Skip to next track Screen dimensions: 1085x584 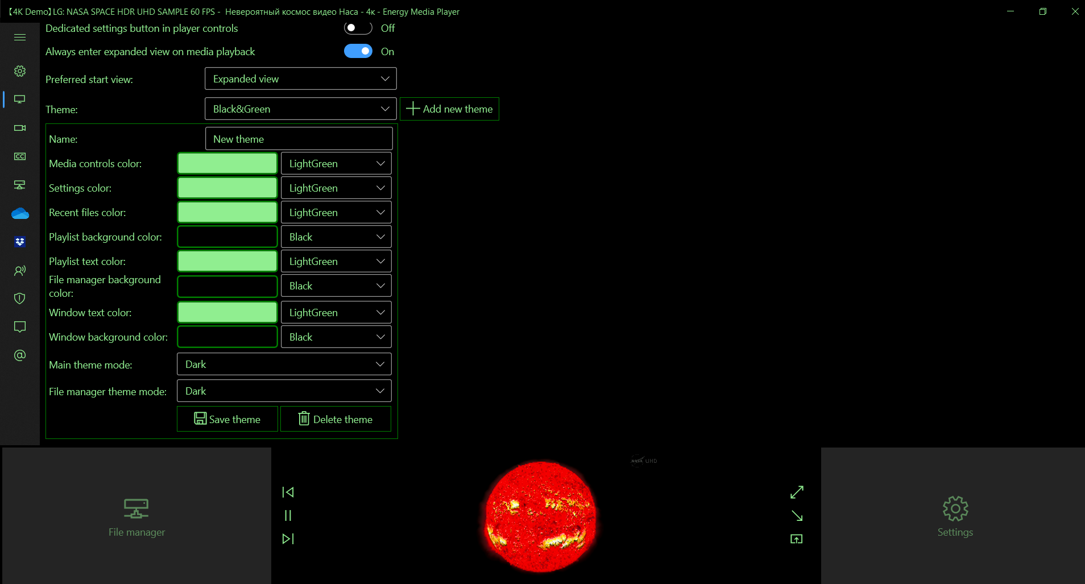[x=288, y=539]
